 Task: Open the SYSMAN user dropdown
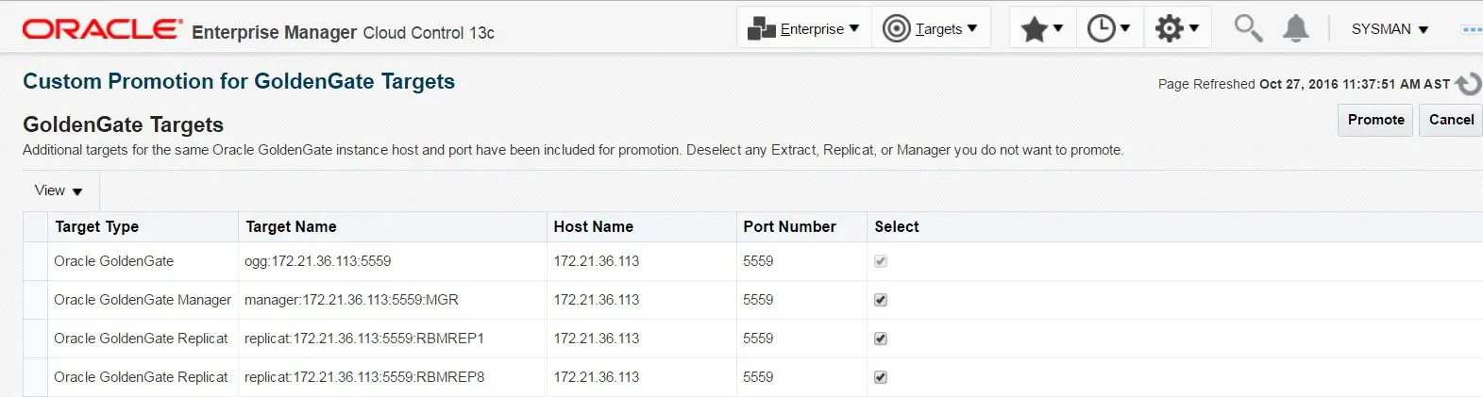pyautogui.click(x=1390, y=29)
